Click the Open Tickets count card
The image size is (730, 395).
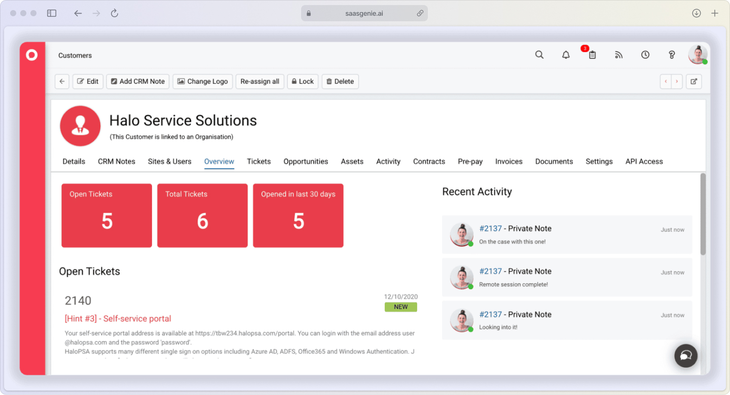click(x=107, y=216)
